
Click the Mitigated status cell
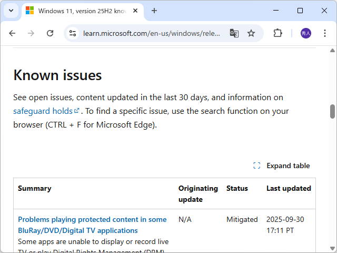coord(242,219)
